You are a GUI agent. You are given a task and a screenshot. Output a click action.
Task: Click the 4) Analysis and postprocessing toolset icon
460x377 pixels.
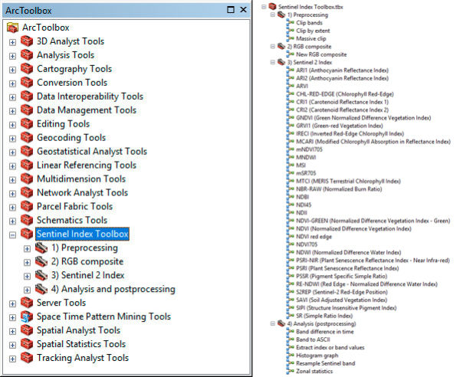41,289
